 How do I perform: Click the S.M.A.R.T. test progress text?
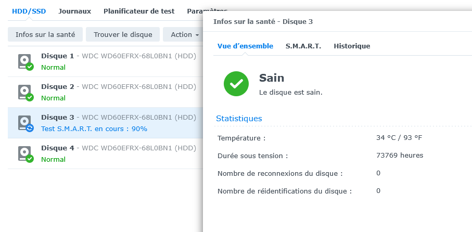click(x=94, y=128)
